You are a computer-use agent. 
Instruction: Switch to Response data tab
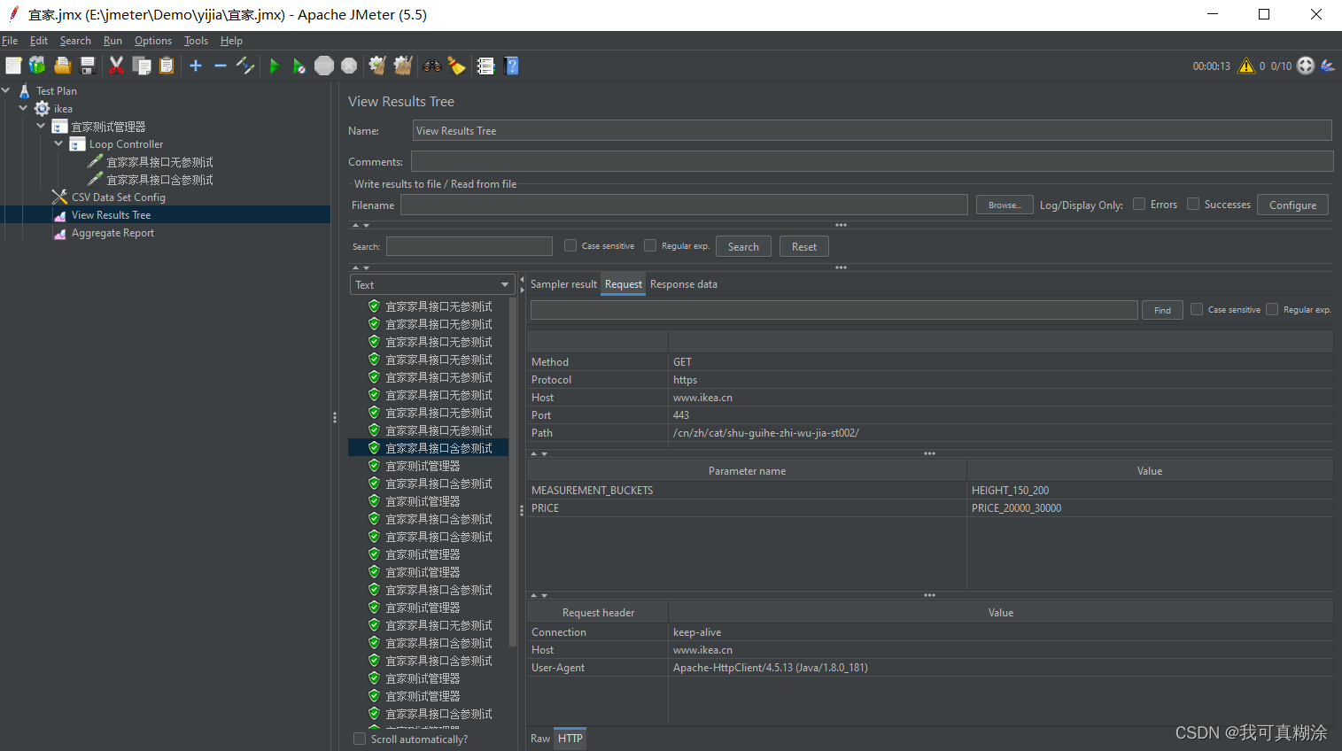(x=684, y=284)
